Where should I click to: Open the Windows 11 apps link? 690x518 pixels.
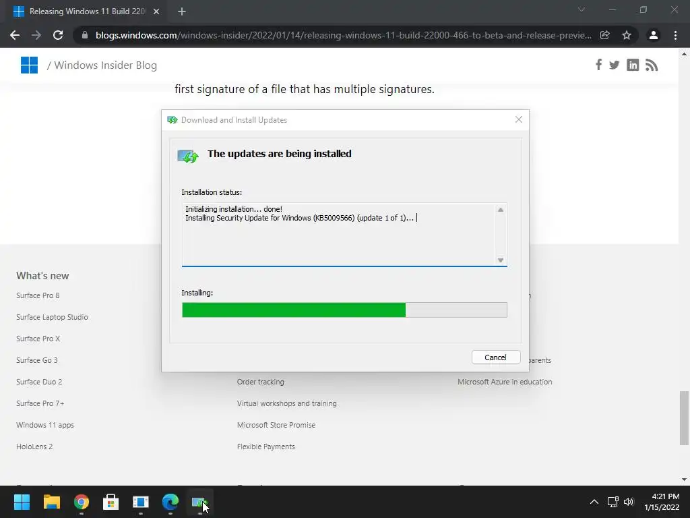pyautogui.click(x=45, y=425)
